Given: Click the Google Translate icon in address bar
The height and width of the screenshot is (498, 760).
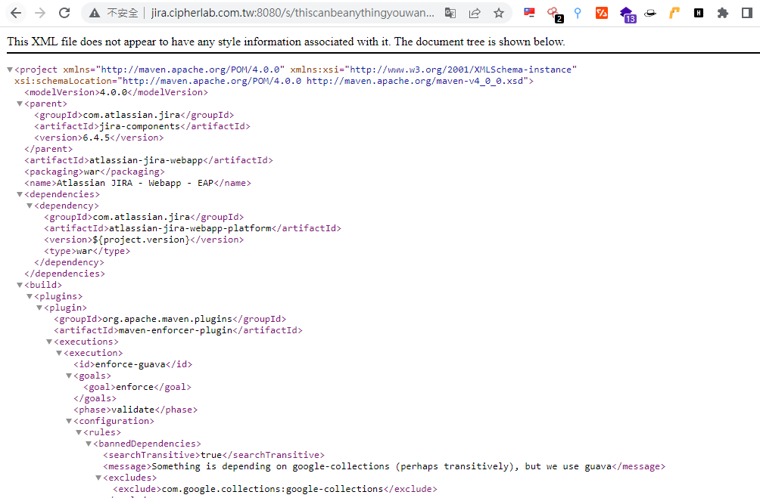Looking at the screenshot, I should [450, 13].
